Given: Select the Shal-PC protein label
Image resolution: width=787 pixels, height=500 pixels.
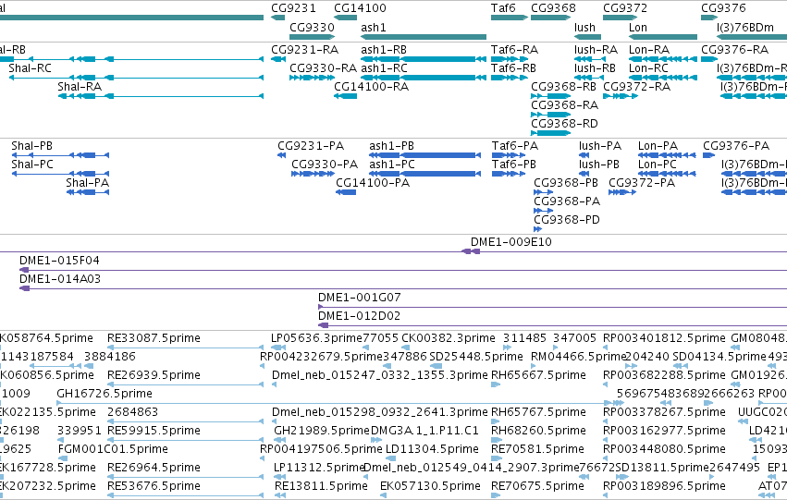Looking at the screenshot, I should click(x=32, y=164).
